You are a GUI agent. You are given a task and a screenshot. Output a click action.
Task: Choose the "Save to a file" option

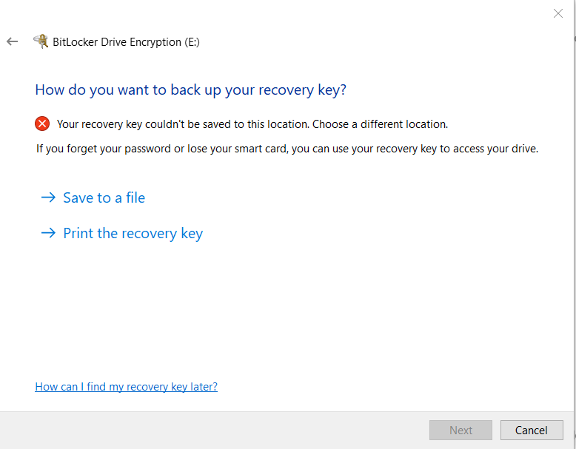coord(104,198)
